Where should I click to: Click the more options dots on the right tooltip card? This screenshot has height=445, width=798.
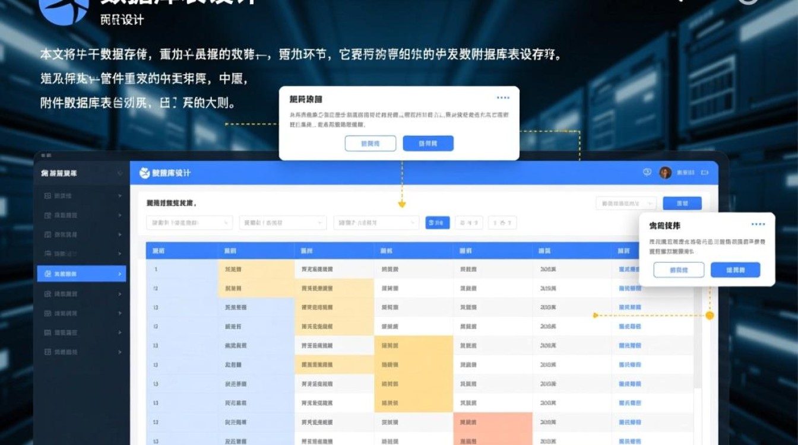(758, 224)
